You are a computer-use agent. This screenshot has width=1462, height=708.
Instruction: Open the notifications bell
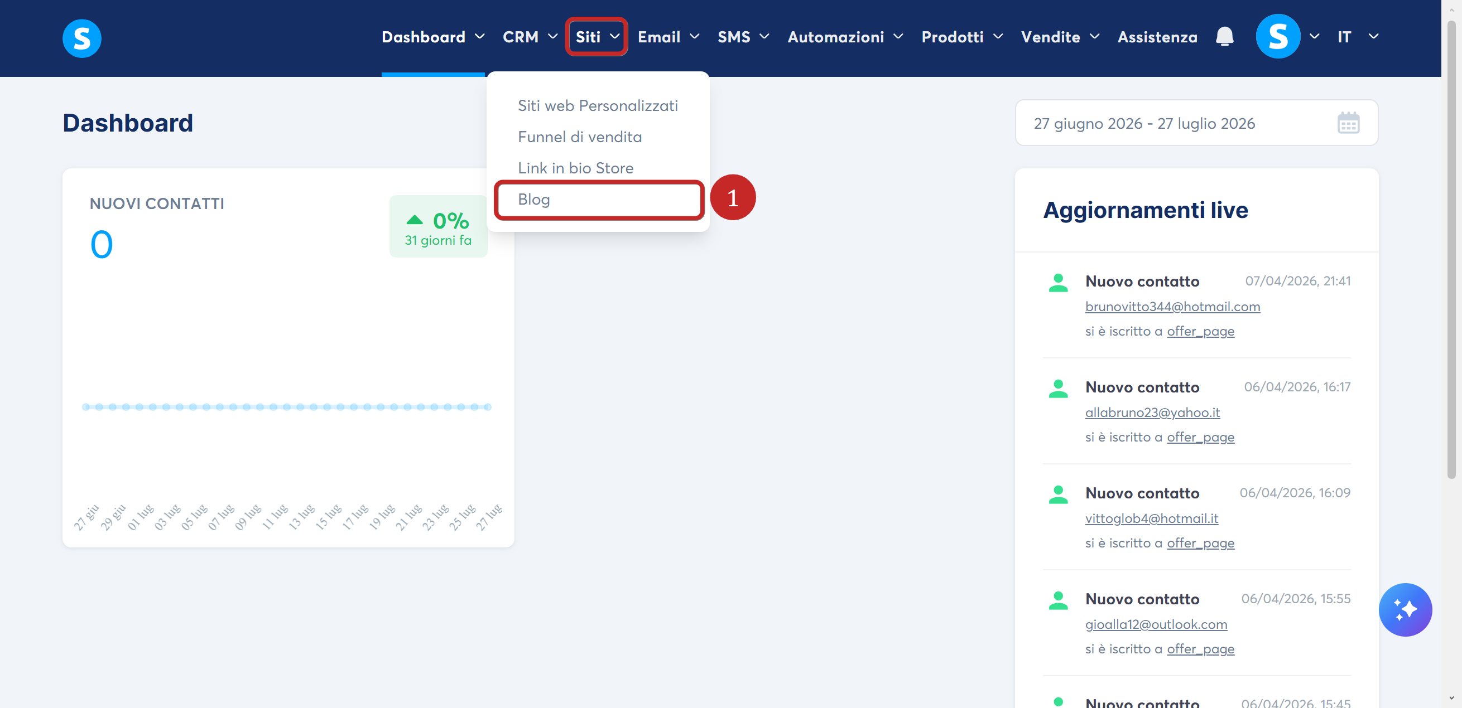tap(1224, 37)
